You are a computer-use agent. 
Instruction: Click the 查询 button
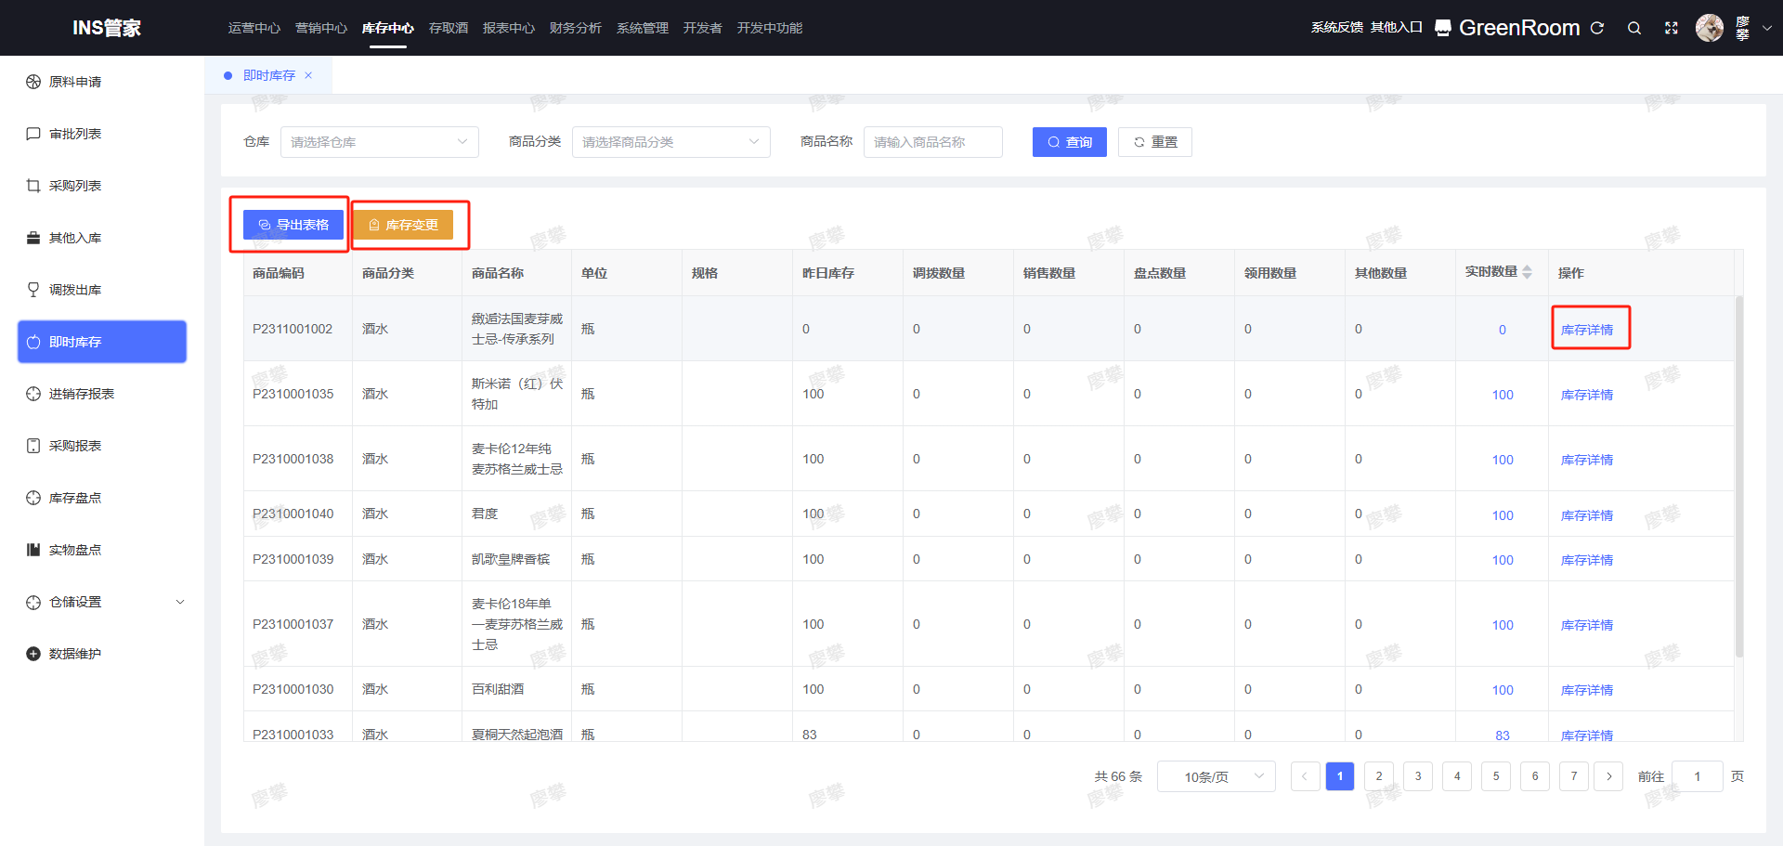1070,142
